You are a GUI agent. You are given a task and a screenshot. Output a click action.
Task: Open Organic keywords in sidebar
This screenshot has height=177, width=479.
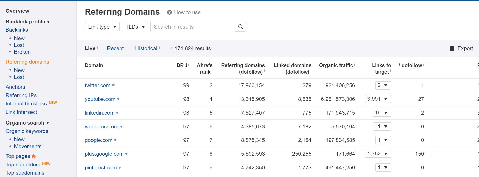click(x=27, y=131)
